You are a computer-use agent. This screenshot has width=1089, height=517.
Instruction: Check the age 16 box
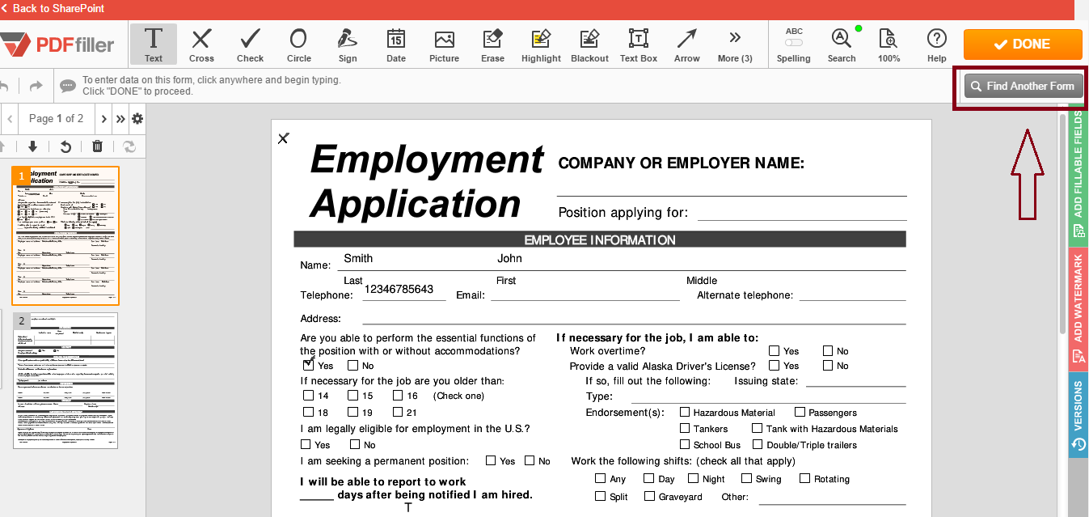[397, 396]
